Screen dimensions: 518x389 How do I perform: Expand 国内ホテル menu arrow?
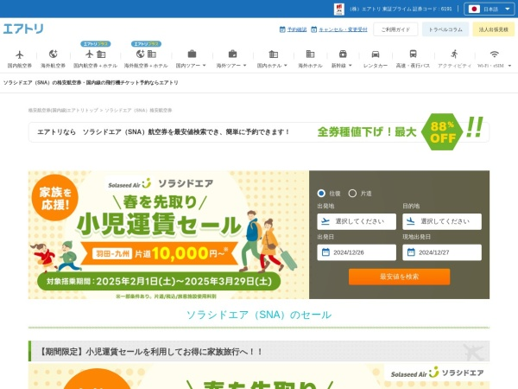click(286, 66)
